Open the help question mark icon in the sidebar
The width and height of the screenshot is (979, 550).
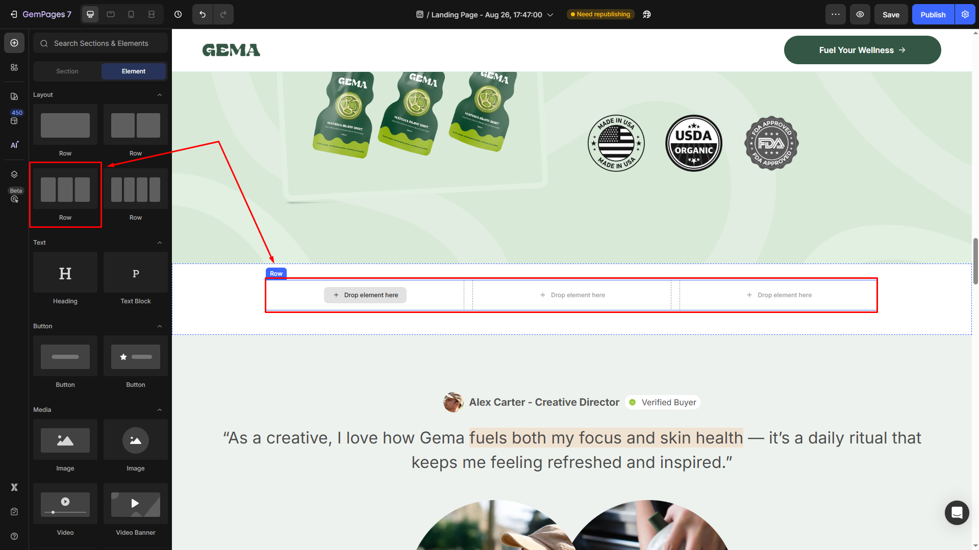tap(14, 536)
